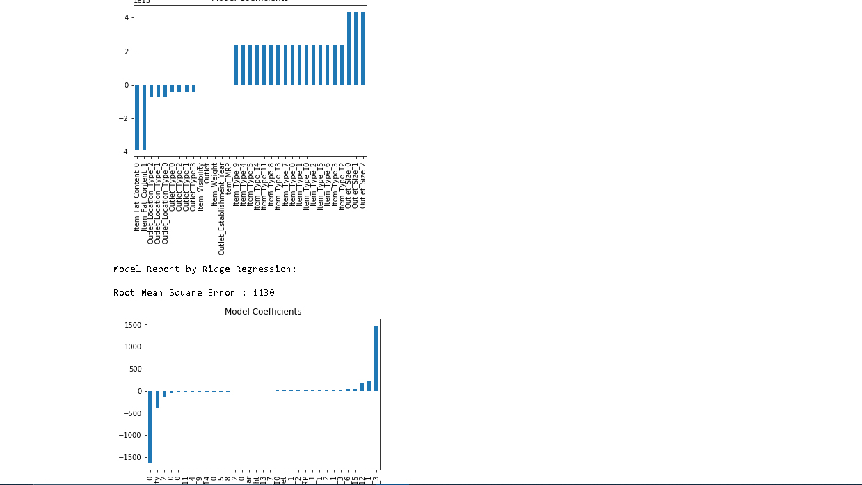Click the Item_Visibility axis label

point(200,186)
